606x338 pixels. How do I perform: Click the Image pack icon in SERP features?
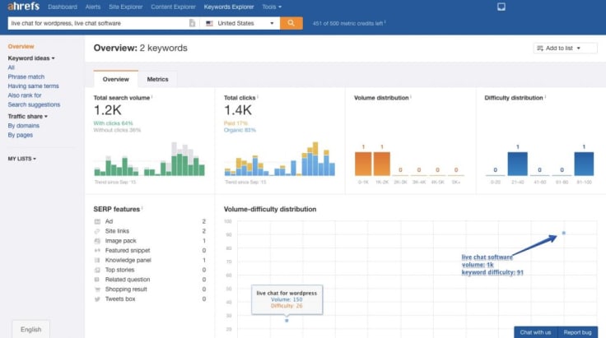(97, 241)
